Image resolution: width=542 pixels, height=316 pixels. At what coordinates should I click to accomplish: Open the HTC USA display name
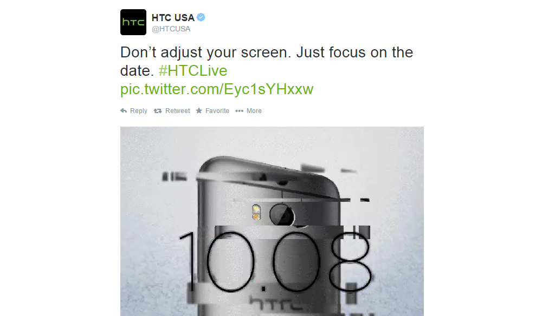tap(173, 18)
